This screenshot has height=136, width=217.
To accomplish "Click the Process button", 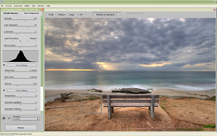I will point(21,128).
